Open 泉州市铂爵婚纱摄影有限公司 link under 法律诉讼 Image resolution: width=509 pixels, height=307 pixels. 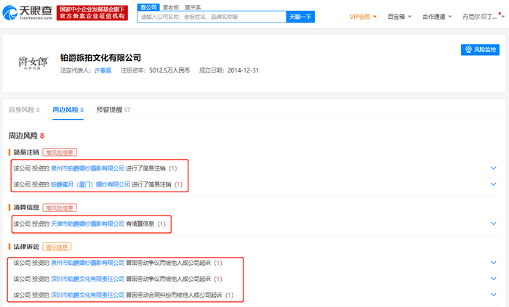click(x=88, y=263)
